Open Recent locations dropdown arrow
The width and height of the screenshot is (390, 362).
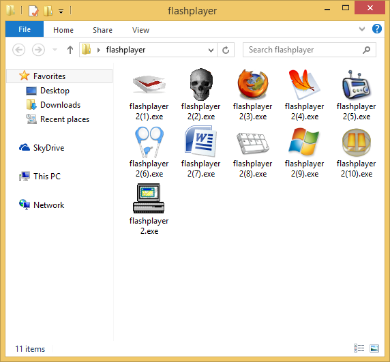tap(55, 50)
